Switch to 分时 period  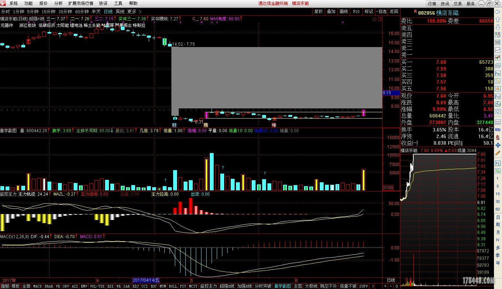[x=5, y=12]
